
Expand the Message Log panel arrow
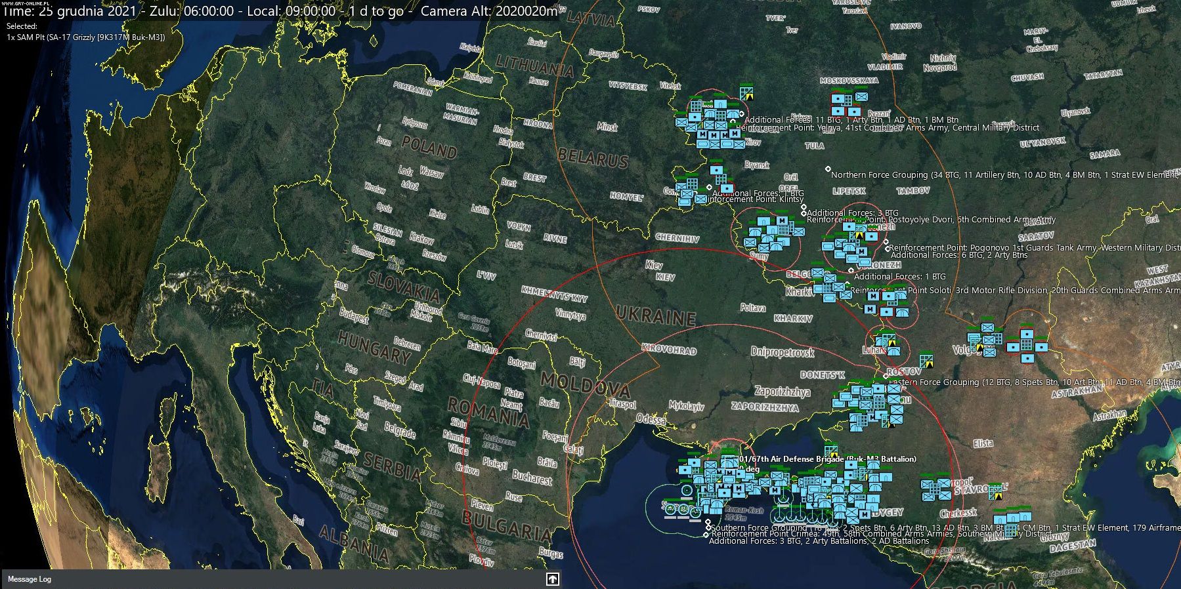[552, 579]
